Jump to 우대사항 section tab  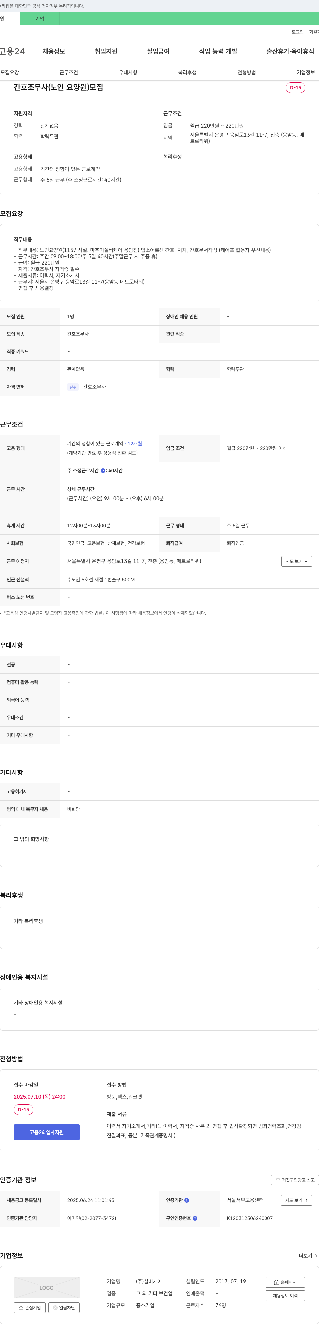128,73
